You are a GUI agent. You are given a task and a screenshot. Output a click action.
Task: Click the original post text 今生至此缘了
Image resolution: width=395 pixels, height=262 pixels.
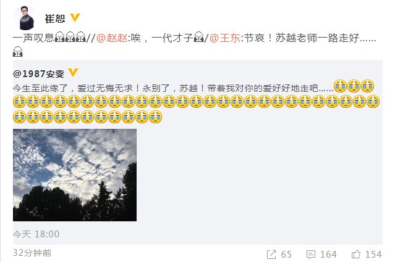40,88
